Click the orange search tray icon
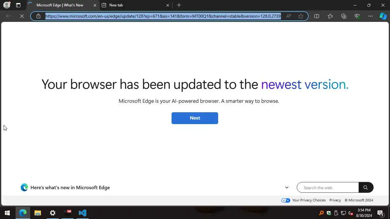The height and width of the screenshot is (219, 390). [321, 213]
